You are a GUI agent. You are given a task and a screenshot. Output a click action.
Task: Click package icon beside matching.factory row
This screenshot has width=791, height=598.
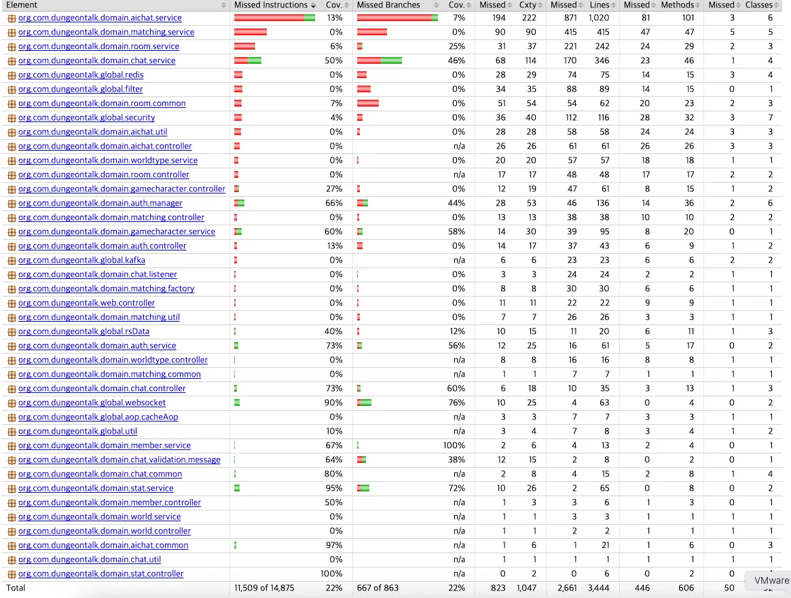pyautogui.click(x=12, y=289)
